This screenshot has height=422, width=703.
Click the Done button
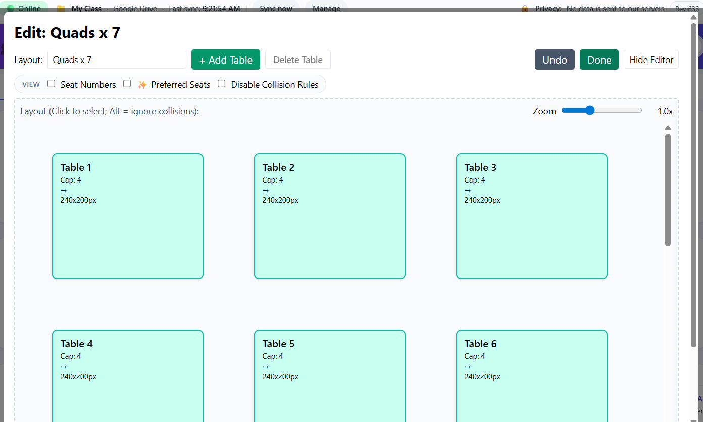tap(599, 59)
